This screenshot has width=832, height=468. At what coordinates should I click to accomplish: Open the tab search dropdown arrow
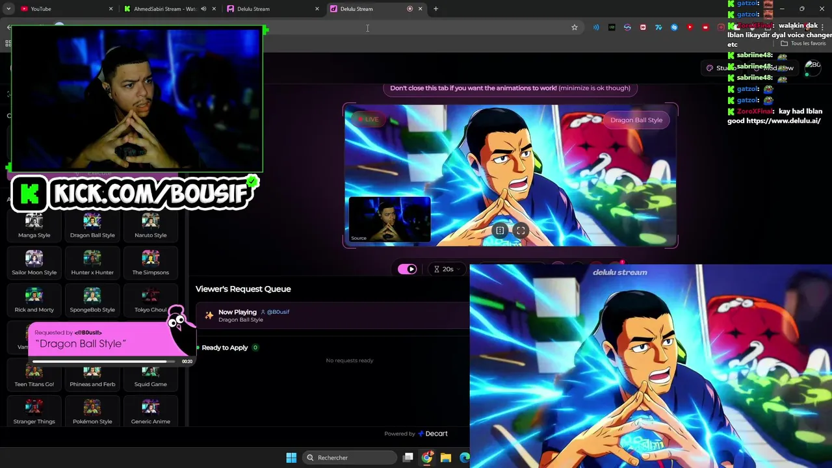click(8, 9)
